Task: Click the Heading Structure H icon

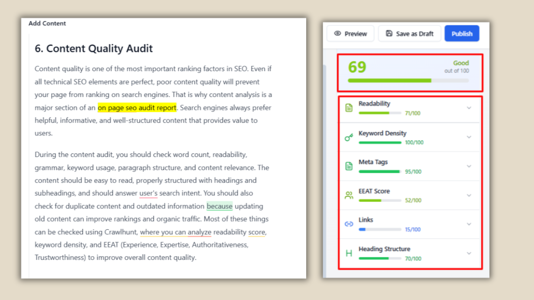Action: (x=349, y=253)
